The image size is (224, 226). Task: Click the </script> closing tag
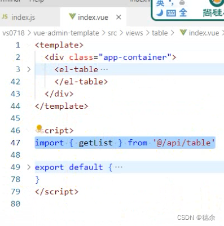click(x=56, y=192)
